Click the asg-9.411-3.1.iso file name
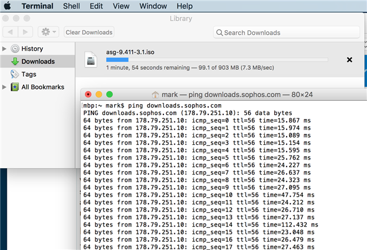Screen dimensions: 367x250 (130, 52)
